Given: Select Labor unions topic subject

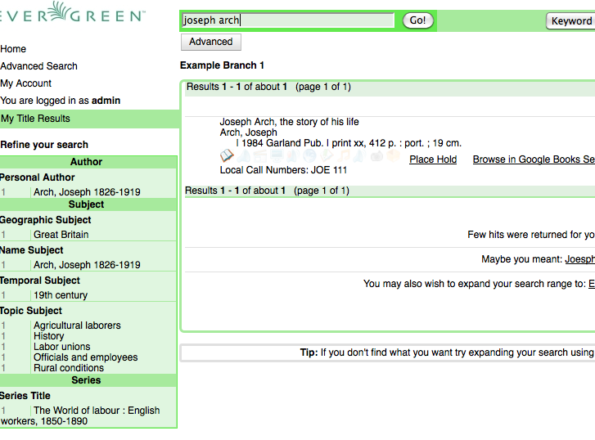Looking at the screenshot, I should 61,347.
